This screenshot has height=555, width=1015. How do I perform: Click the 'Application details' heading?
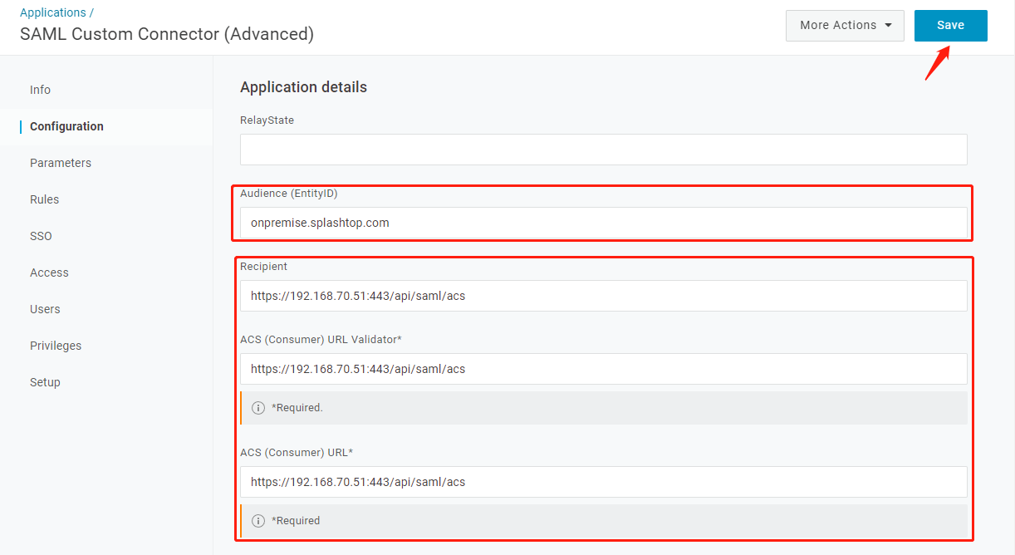pos(303,87)
